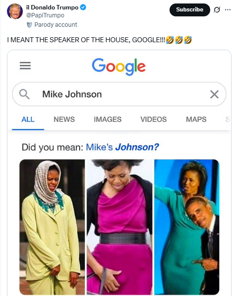Select the ALL search tab
Image resolution: width=232 pixels, height=296 pixels.
[28, 119]
